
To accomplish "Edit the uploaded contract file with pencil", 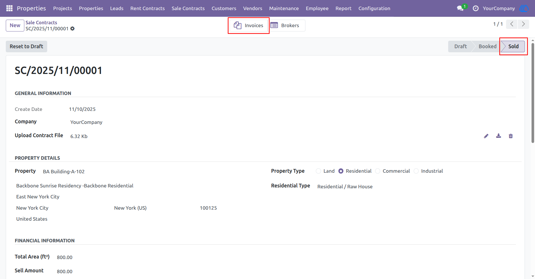I will [486, 136].
